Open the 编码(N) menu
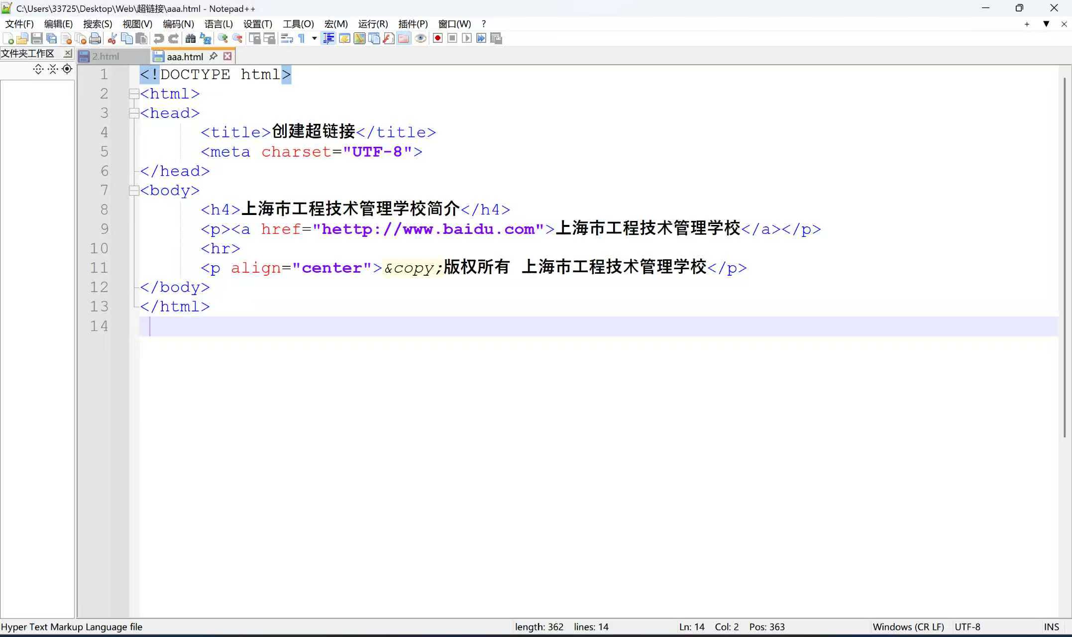This screenshot has height=637, width=1072. [178, 24]
